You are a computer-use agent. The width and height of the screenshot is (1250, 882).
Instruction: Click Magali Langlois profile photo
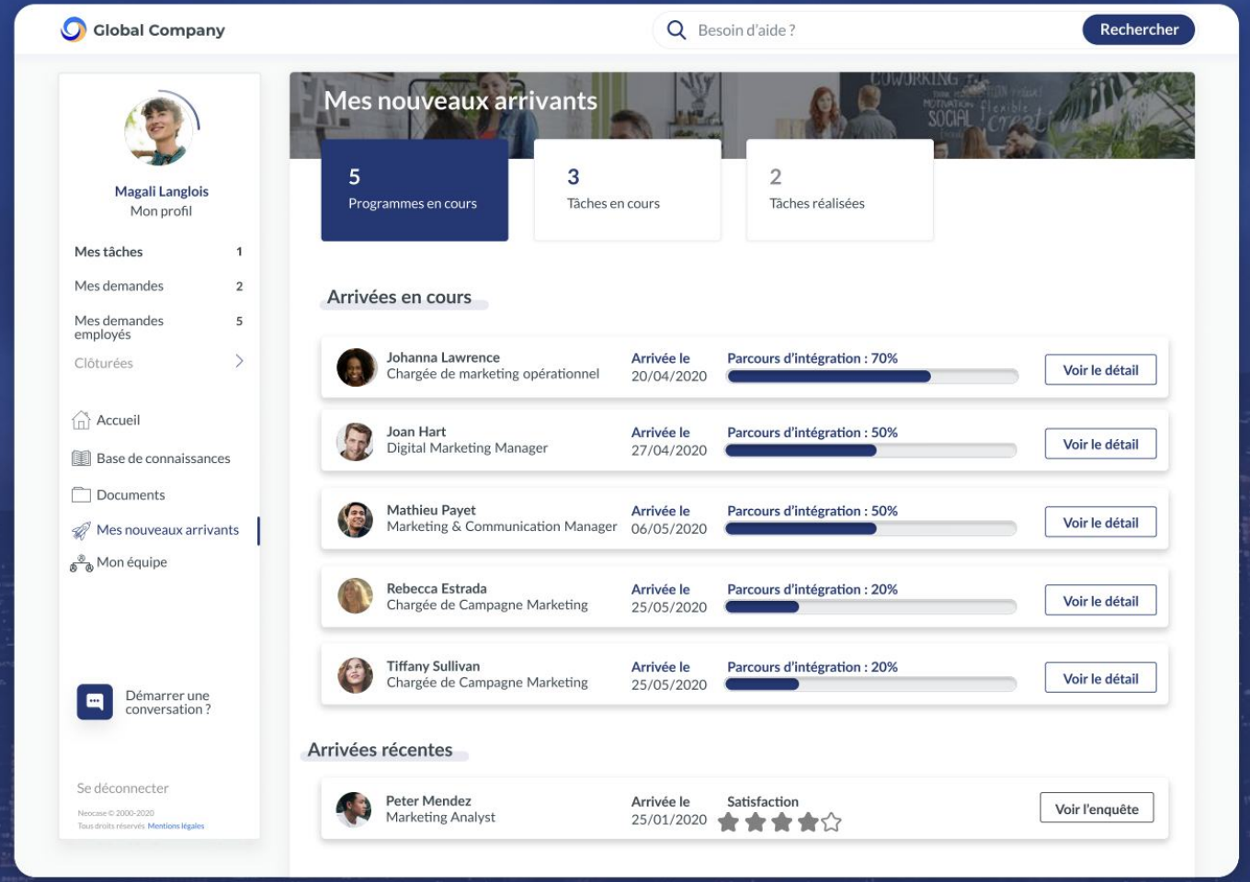point(161,130)
